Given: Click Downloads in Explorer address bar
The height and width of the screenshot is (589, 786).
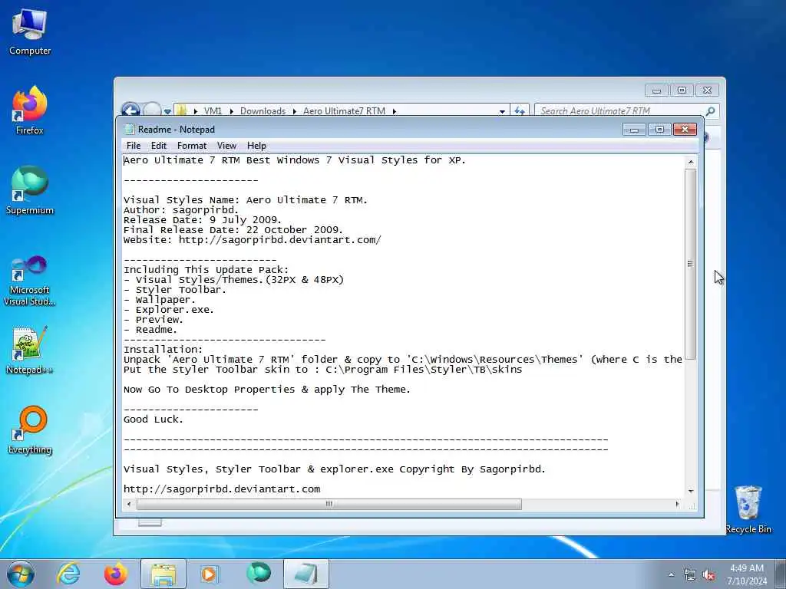Looking at the screenshot, I should tap(263, 111).
